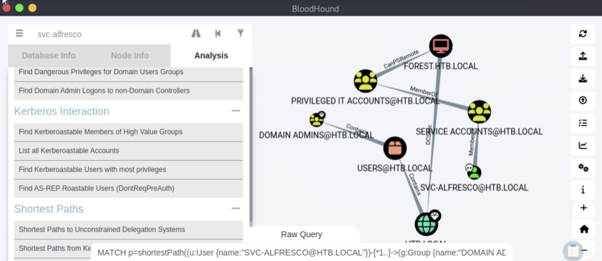Open the settings gears icon
602x261 pixels.
click(583, 168)
